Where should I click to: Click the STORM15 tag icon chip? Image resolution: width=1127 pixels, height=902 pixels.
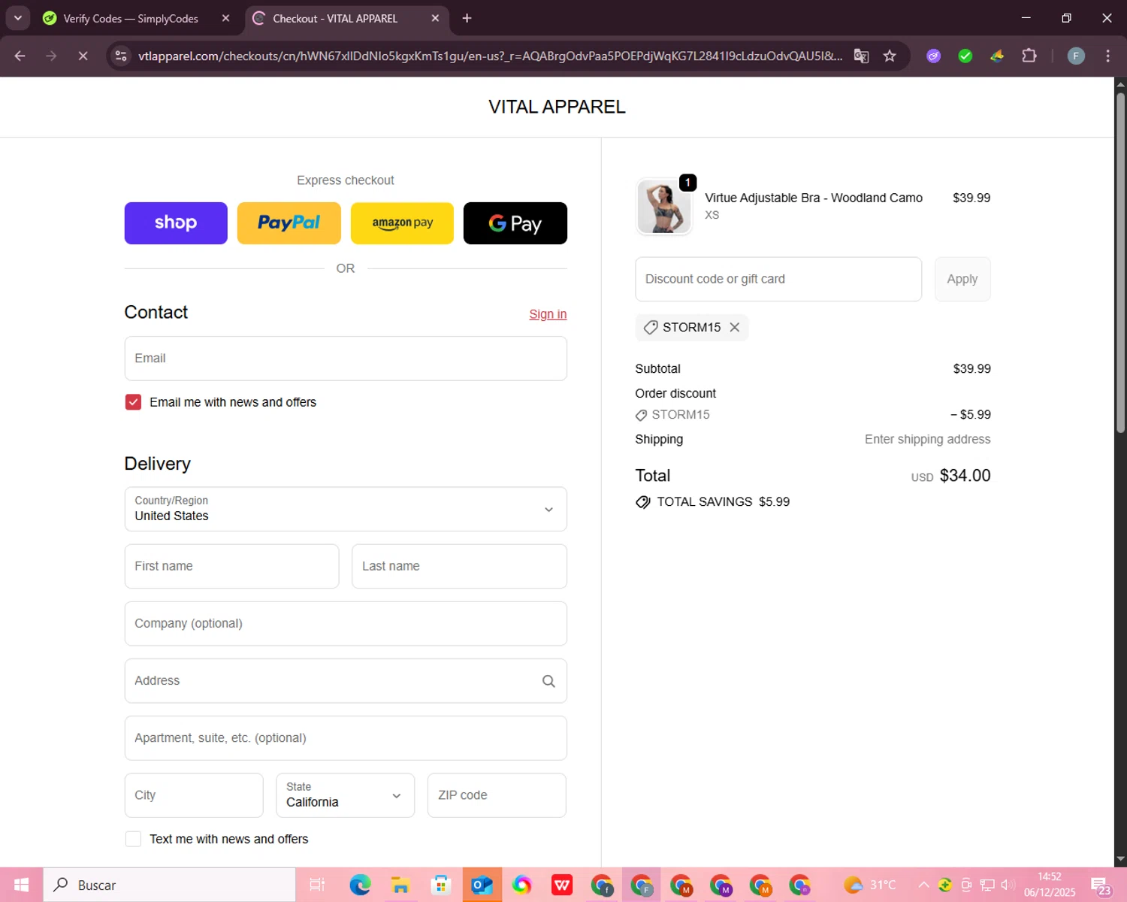[x=692, y=327]
